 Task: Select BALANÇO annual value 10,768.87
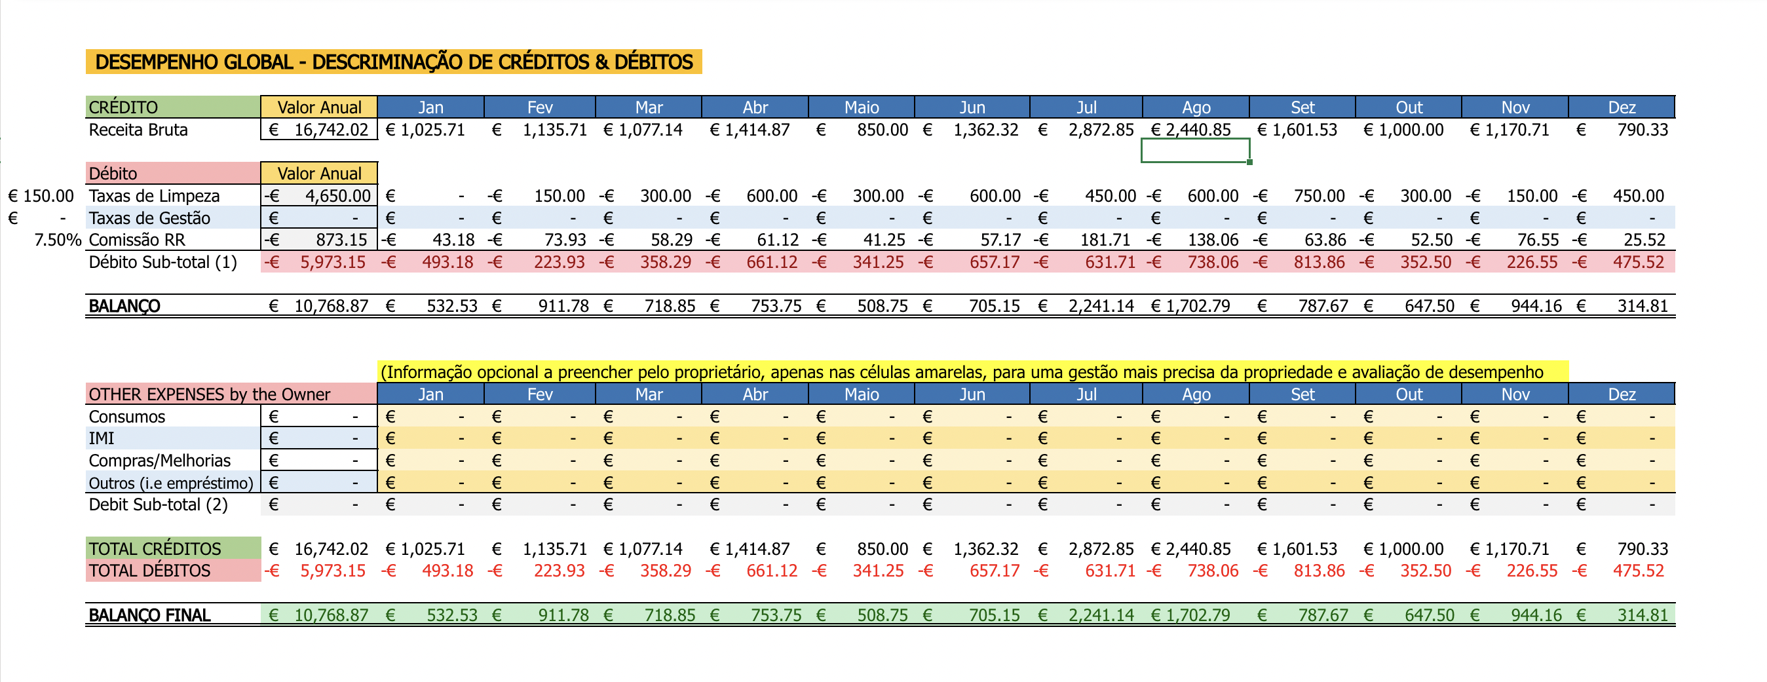tap(319, 306)
